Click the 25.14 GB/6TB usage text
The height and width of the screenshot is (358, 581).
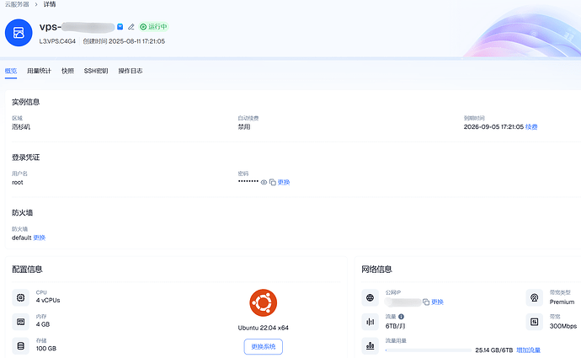[x=494, y=350]
